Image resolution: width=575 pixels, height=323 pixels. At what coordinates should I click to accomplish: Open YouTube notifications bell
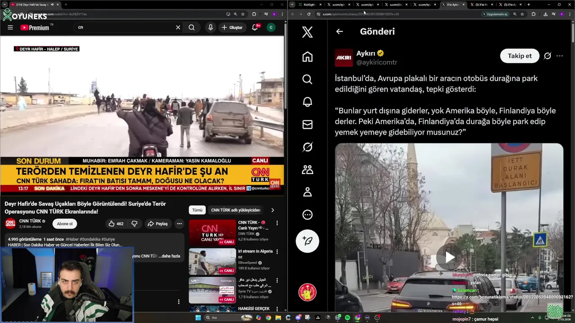coord(255,27)
